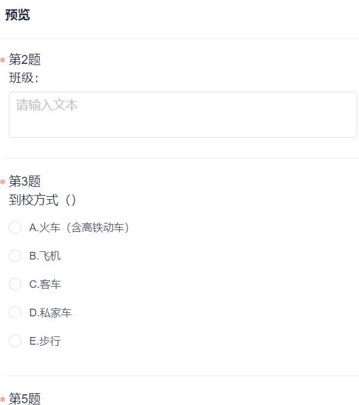This screenshot has height=405, width=359.
Task: Click the required asterisk beside 第3题
Action: 3,183
